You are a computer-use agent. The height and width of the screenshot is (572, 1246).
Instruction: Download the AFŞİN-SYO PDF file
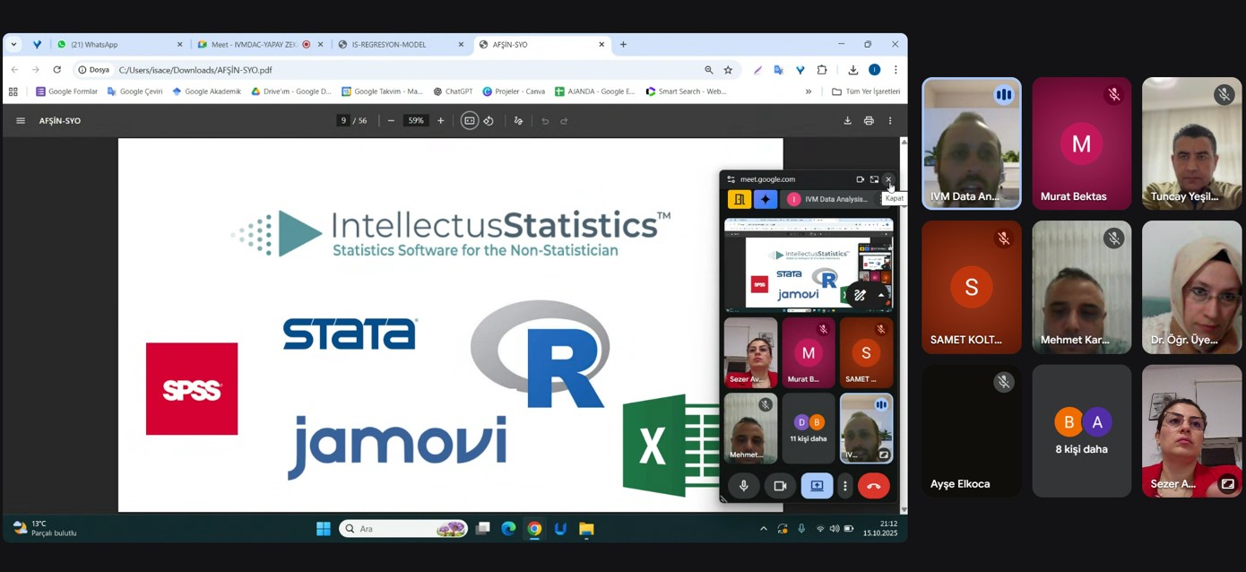pyautogui.click(x=847, y=121)
